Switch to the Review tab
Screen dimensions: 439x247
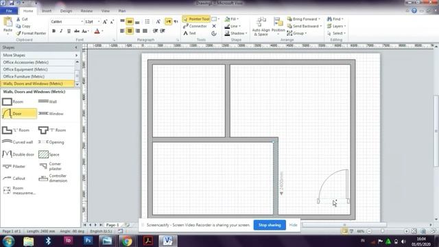[x=86, y=11]
